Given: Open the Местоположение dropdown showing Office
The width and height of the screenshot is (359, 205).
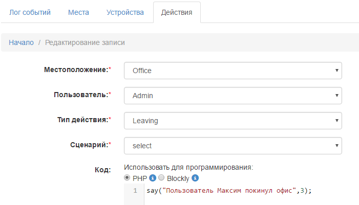Looking at the screenshot, I should click(x=233, y=71).
